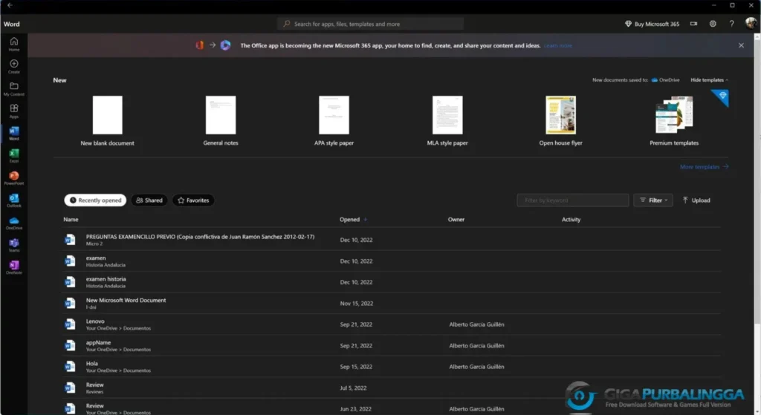Image resolution: width=761 pixels, height=415 pixels.
Task: Open Teams from the sidebar
Action: click(14, 245)
